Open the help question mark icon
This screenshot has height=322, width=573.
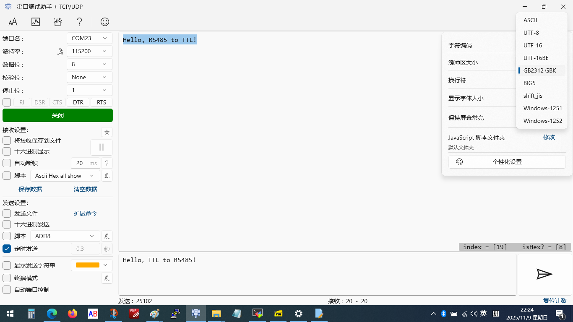click(79, 22)
